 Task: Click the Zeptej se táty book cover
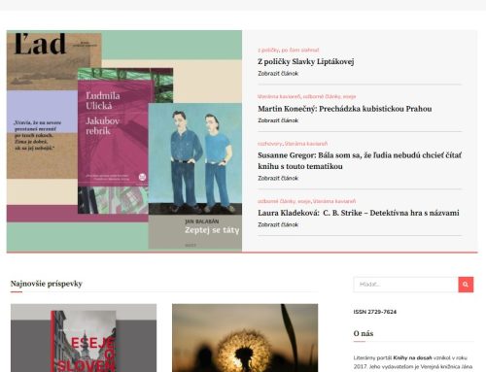194,176
